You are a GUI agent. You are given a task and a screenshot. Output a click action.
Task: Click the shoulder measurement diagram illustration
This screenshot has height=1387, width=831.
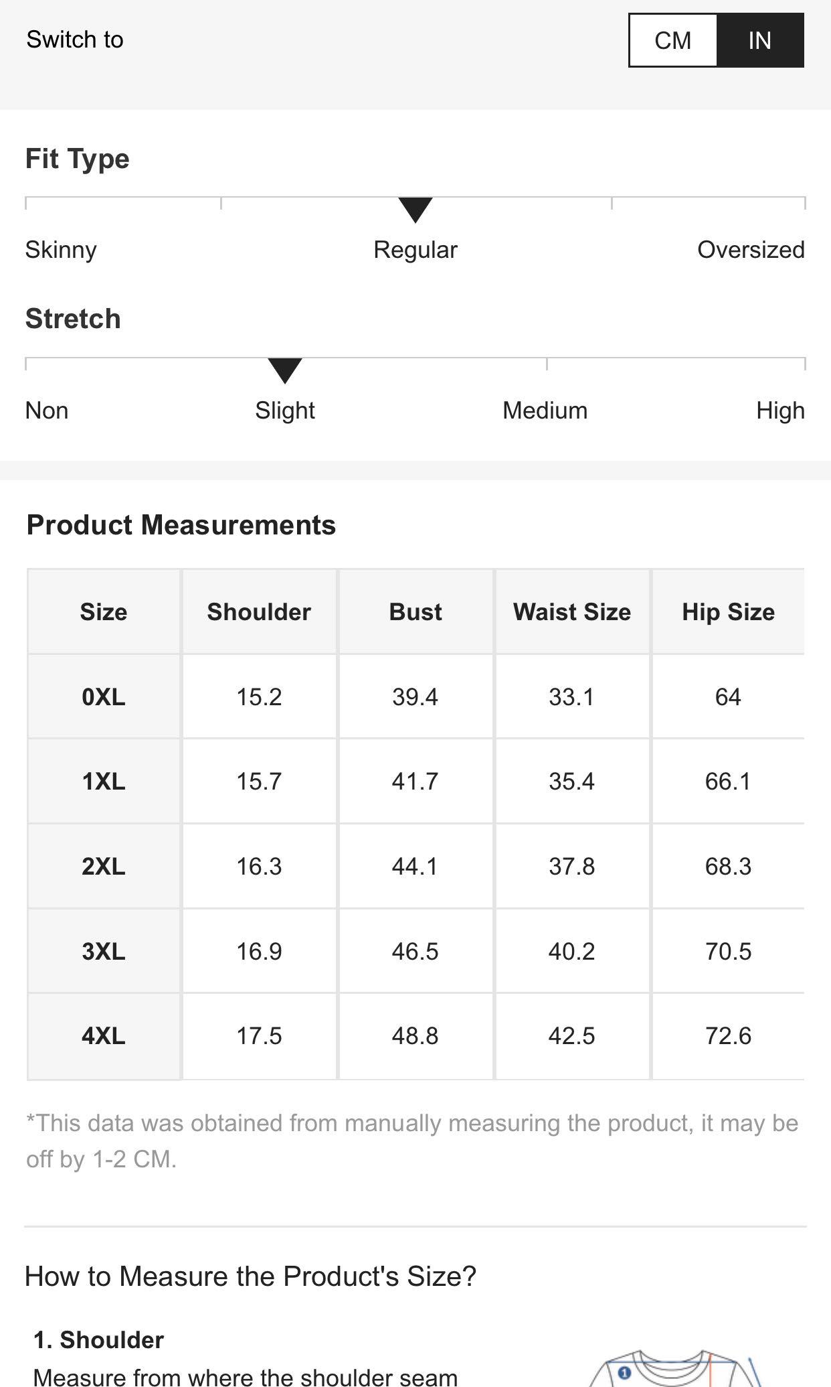(676, 1368)
